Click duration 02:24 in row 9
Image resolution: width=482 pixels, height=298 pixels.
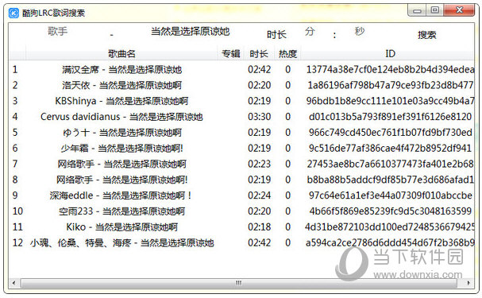point(259,195)
